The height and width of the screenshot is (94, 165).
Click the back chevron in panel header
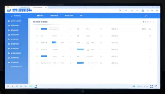click(x=150, y=22)
